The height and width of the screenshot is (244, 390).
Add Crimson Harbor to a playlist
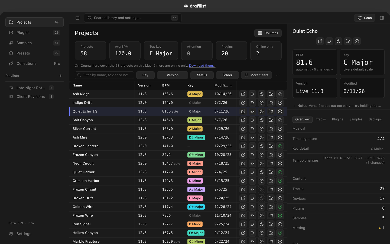252,181
